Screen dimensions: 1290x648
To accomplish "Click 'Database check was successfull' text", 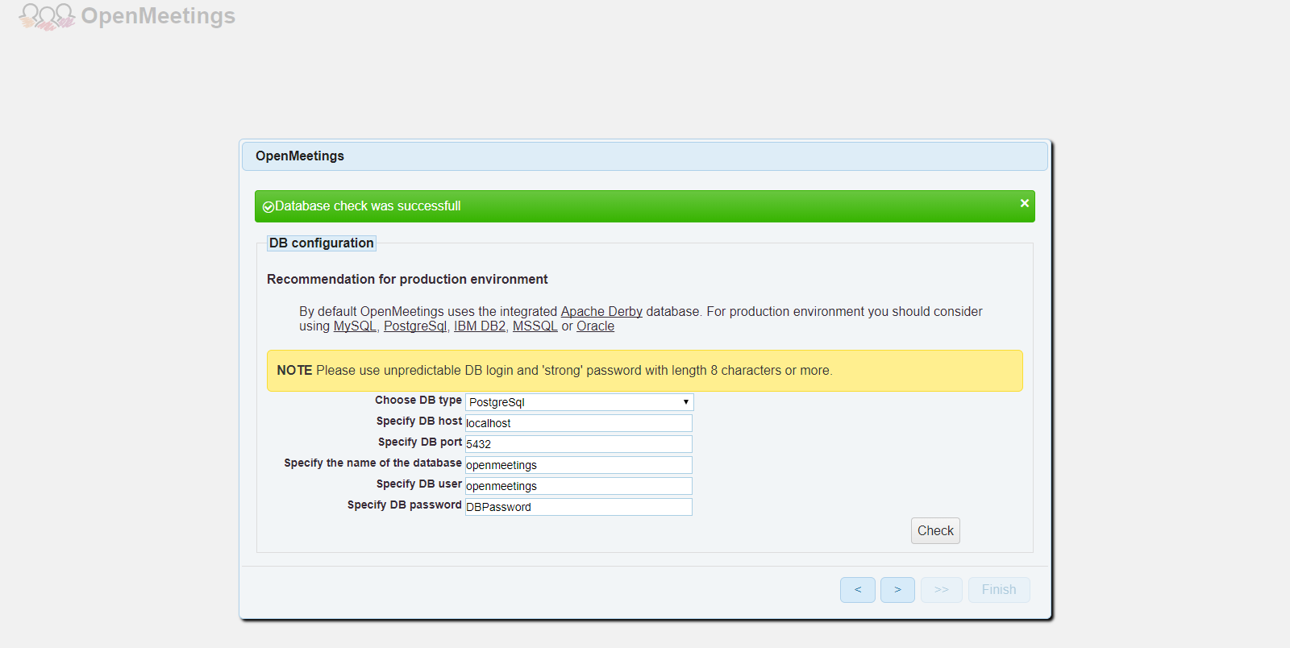I will coord(368,206).
